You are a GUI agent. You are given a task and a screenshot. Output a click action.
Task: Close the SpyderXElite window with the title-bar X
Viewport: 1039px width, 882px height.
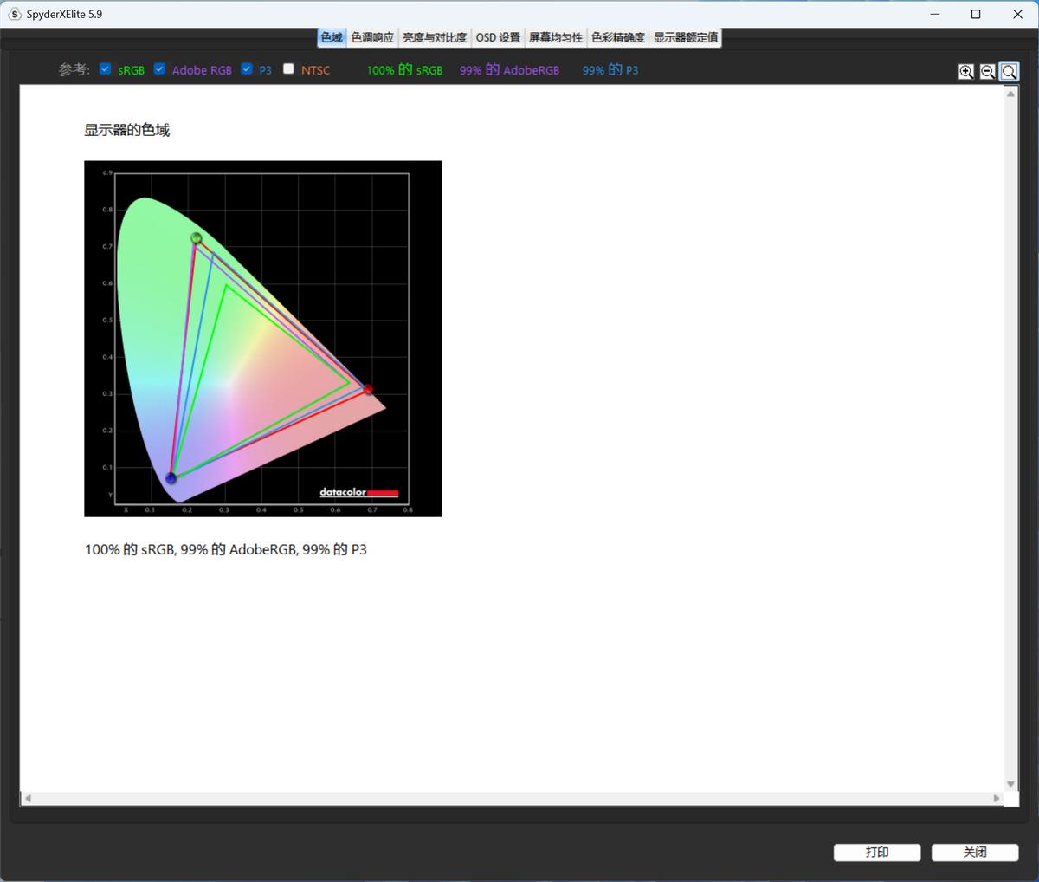click(1018, 14)
